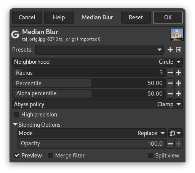Open the Presets dropdown list

(99, 50)
